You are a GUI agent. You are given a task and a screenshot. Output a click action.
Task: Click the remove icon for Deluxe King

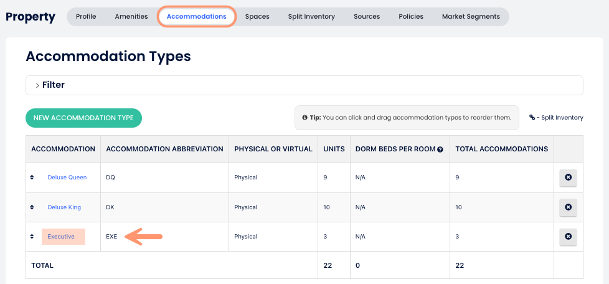pos(568,207)
